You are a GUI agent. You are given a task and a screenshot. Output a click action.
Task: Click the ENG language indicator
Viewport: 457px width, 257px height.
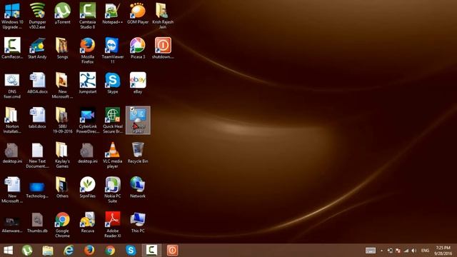[x=426, y=251]
